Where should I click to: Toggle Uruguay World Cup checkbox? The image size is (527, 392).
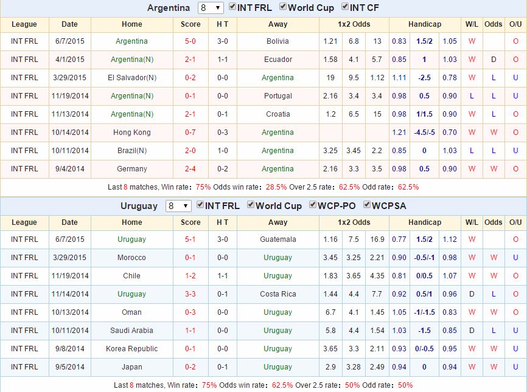coord(251,205)
